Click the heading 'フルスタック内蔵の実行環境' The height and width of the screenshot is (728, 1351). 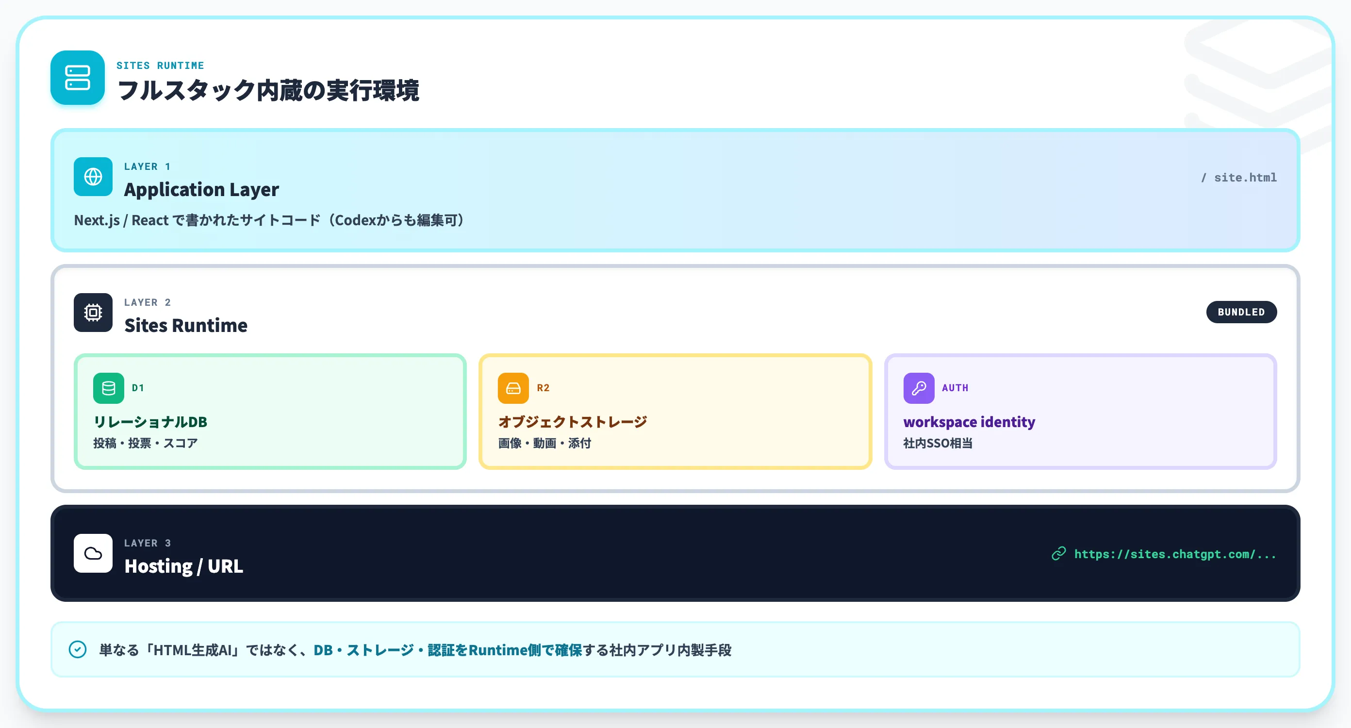click(x=268, y=90)
